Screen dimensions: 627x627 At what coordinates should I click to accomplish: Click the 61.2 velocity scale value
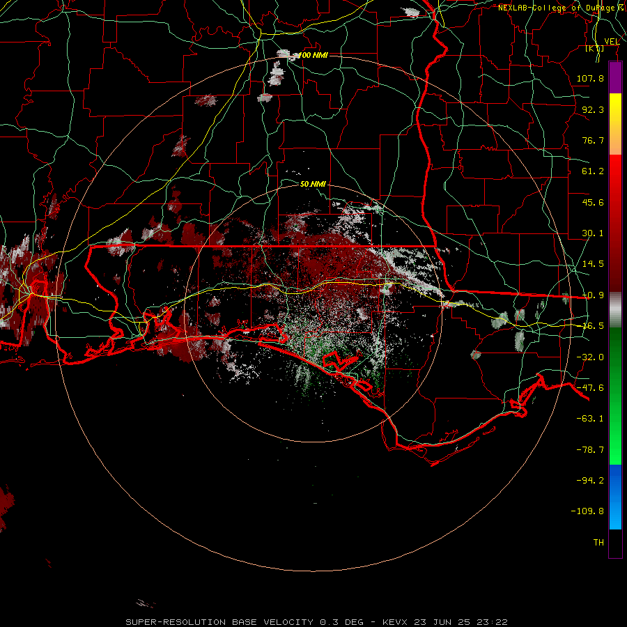point(593,171)
